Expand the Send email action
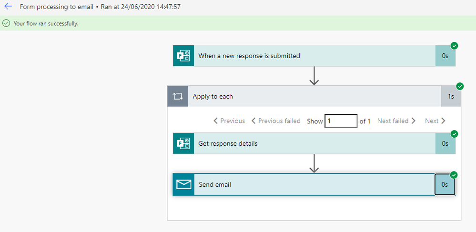The width and height of the screenshot is (476, 232). (314, 184)
